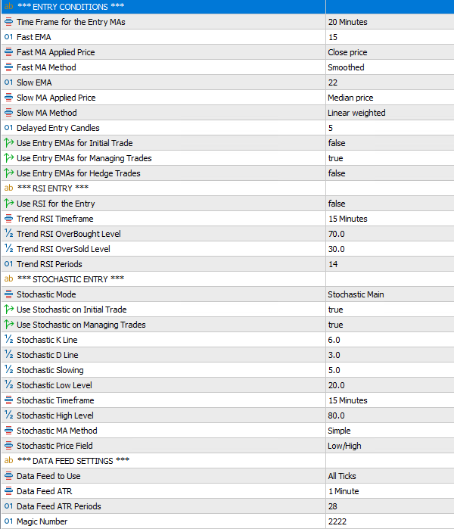Click the integer icon beside Delayed Entry Candles
Screen dimensions: 454x529
point(8,128)
